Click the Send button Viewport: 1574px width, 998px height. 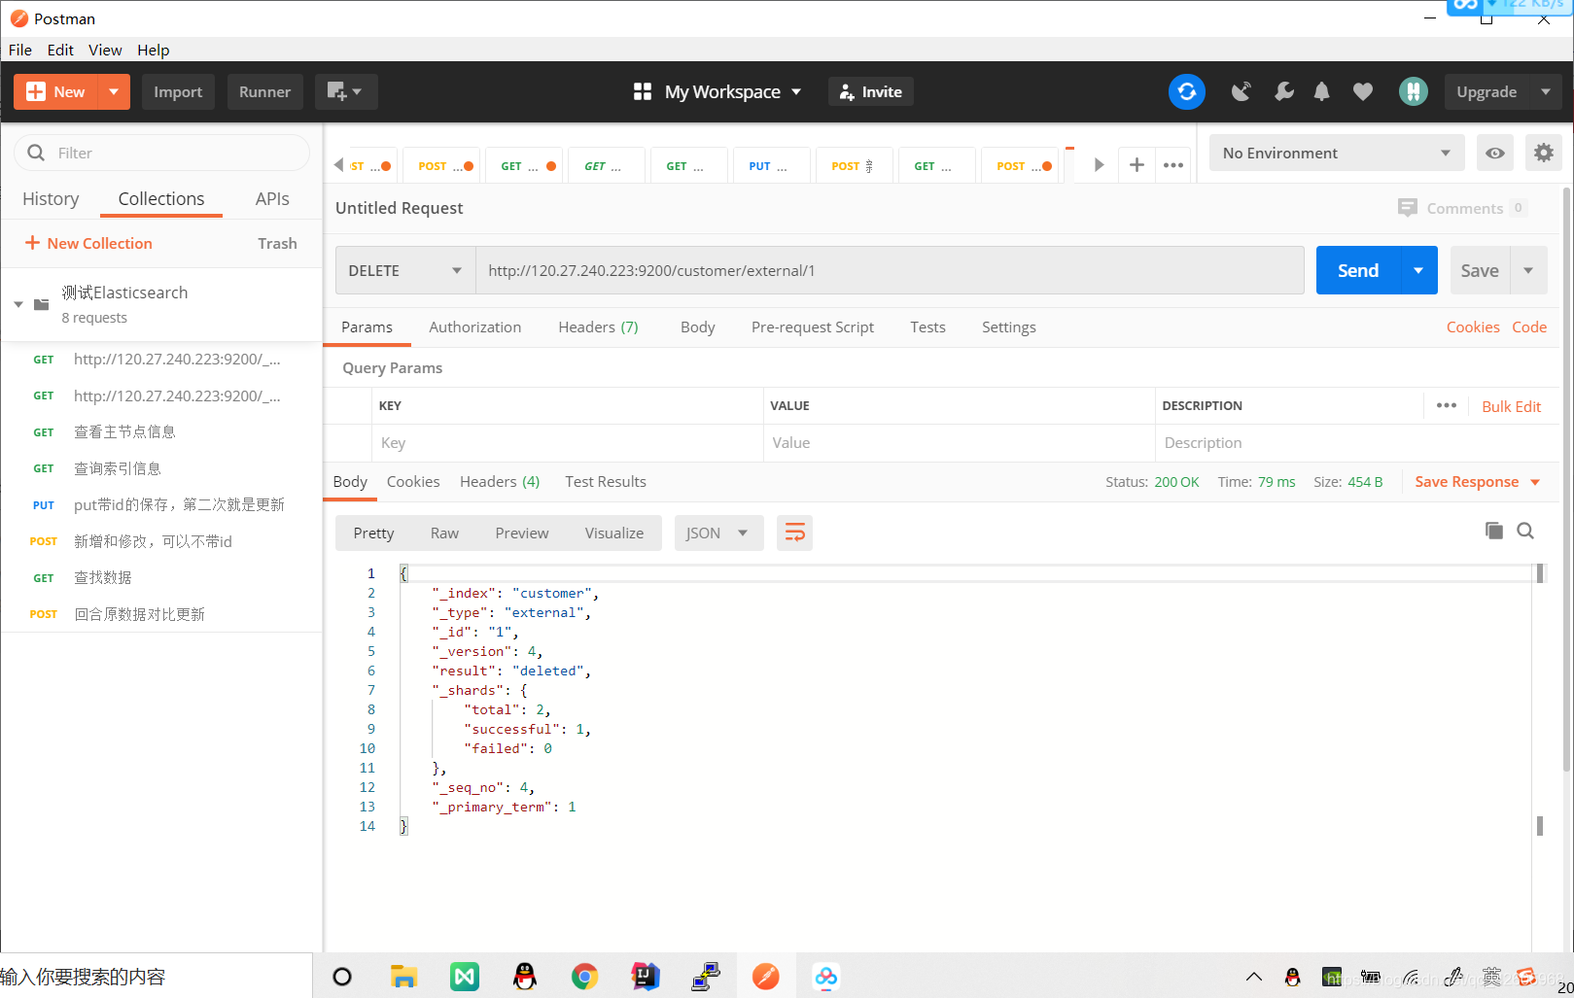[x=1358, y=270]
